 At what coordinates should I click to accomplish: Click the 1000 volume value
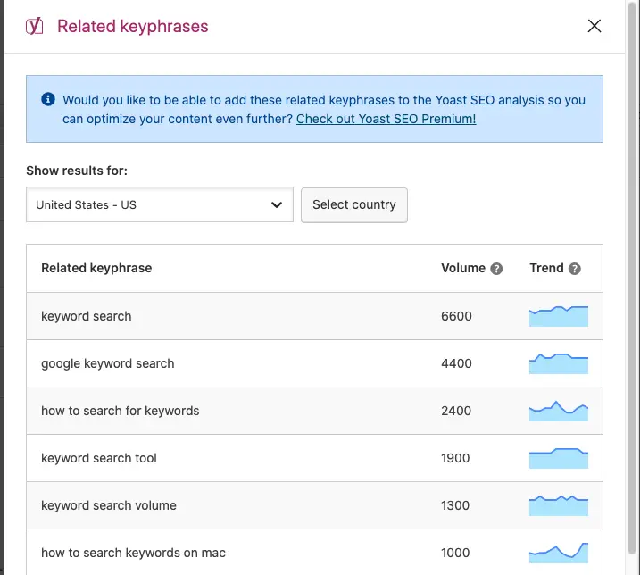coord(455,553)
